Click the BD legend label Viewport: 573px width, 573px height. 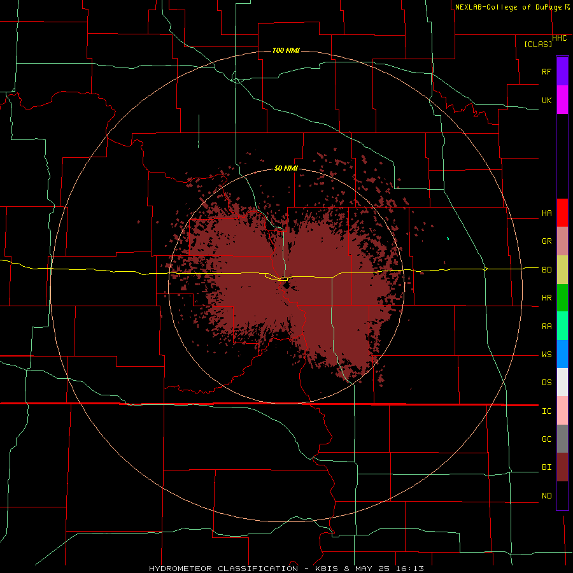click(x=546, y=270)
